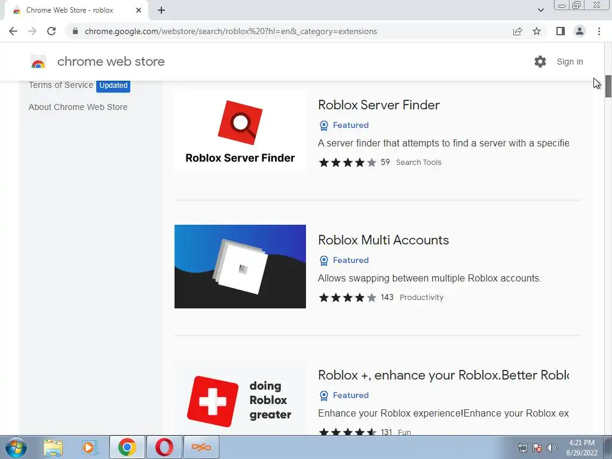Image resolution: width=612 pixels, height=459 pixels.
Task: Launch Opera browser from taskbar
Action: (164, 447)
